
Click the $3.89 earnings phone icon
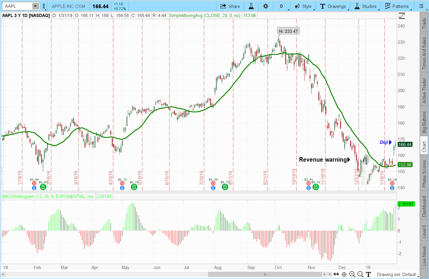pyautogui.click(x=34, y=183)
